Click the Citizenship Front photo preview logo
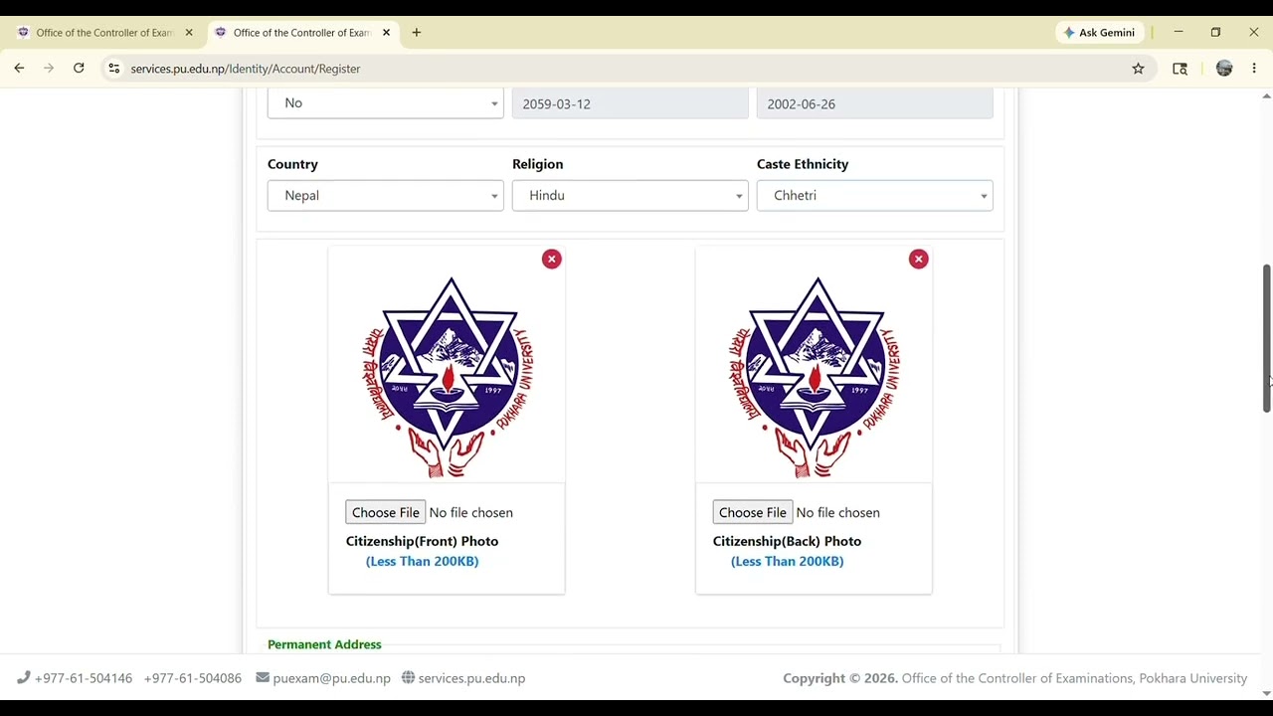Screen dimensions: 1273x716 point(448,377)
